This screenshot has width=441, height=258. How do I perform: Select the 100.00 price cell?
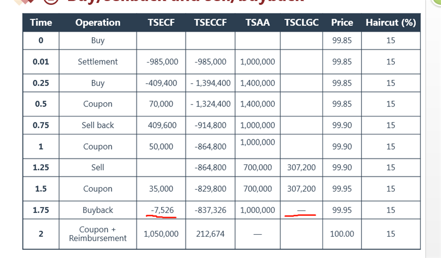click(342, 234)
